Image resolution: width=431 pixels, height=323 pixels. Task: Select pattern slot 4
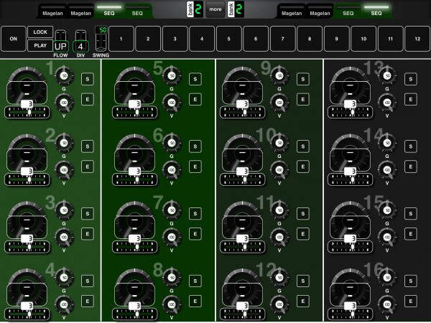pyautogui.click(x=202, y=39)
